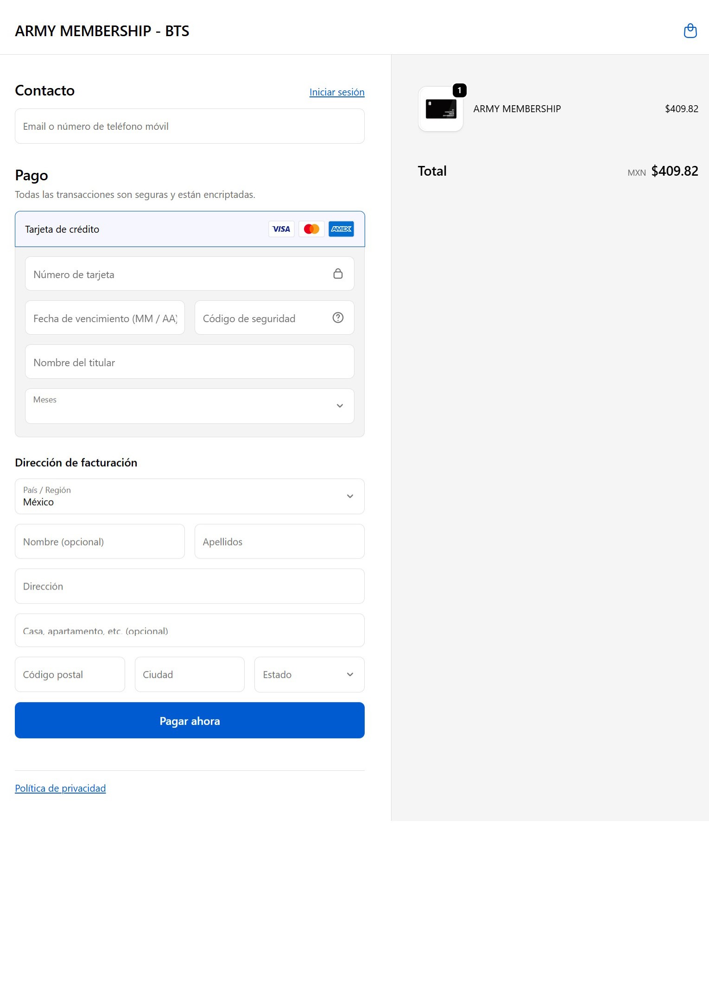Click the Mastercard logo
Image resolution: width=709 pixels, height=1004 pixels.
(x=311, y=229)
